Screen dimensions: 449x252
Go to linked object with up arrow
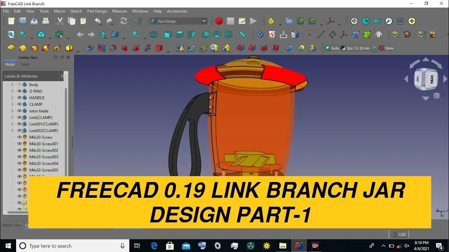[x=103, y=35]
